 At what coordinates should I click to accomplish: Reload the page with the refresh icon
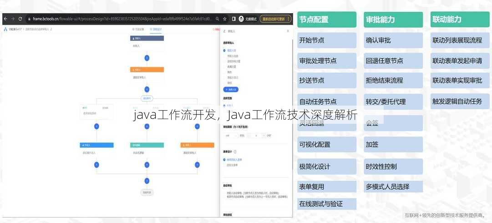click(x=20, y=19)
